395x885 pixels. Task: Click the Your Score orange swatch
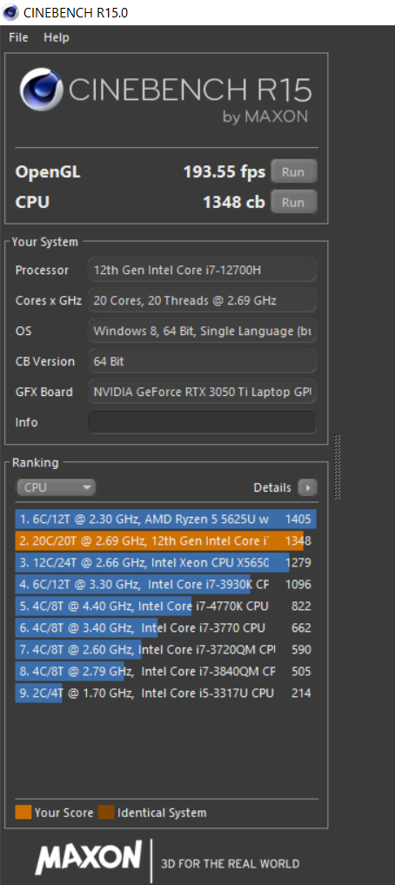pyautogui.click(x=23, y=813)
